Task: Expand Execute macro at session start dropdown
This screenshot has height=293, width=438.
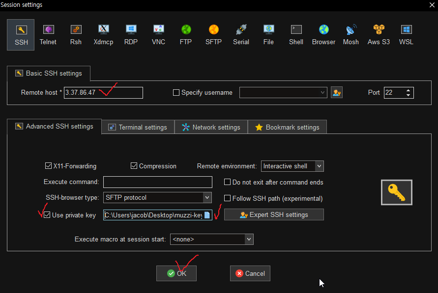Action: 249,239
